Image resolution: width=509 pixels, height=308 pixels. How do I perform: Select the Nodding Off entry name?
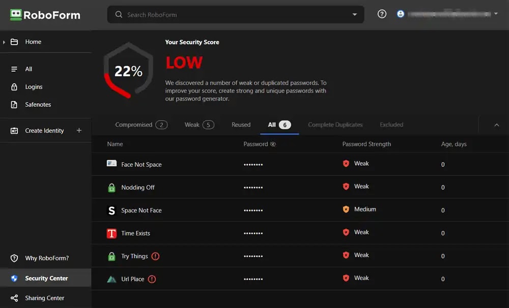(137, 188)
